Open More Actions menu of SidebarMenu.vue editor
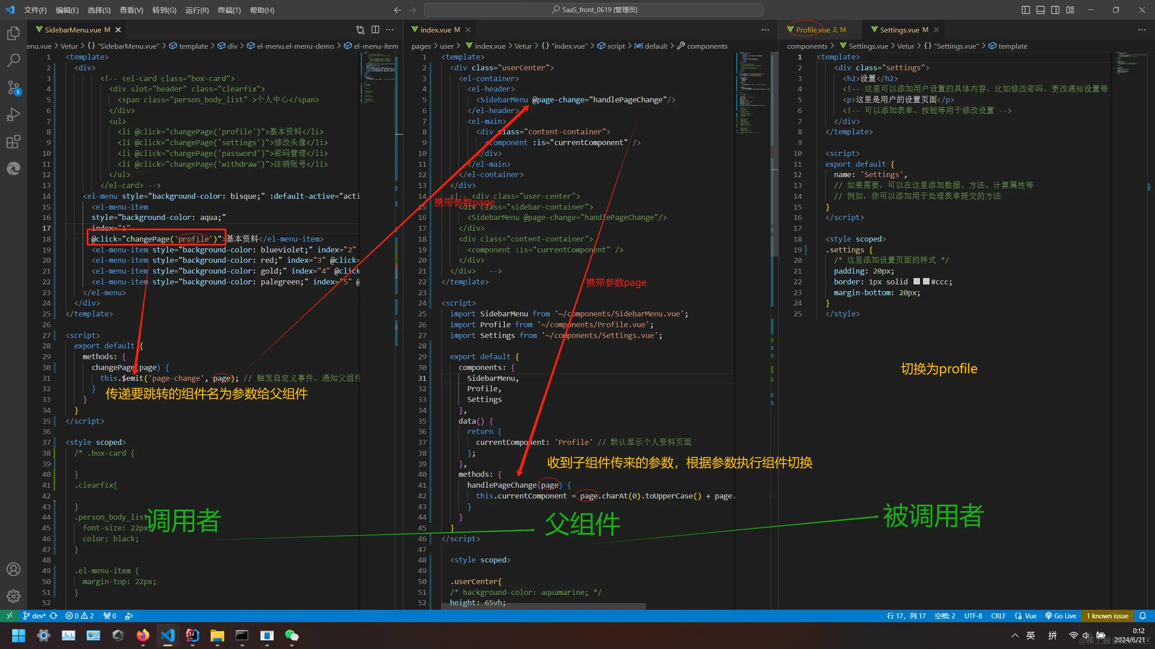 coord(390,30)
